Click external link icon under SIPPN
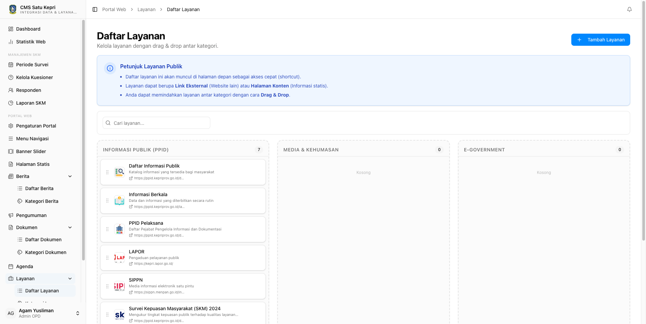The height and width of the screenshot is (324, 646). click(x=131, y=292)
